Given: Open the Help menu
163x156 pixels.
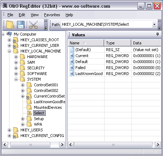Looking at the screenshot, I should coord(69,15).
